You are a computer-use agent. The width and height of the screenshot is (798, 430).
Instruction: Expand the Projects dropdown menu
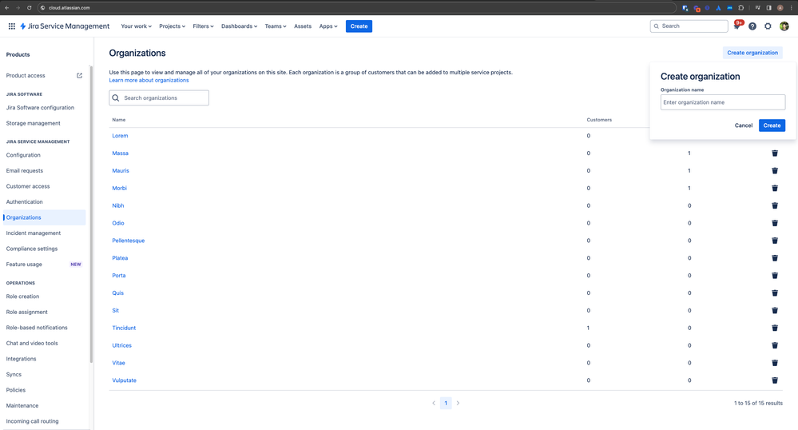tap(172, 26)
